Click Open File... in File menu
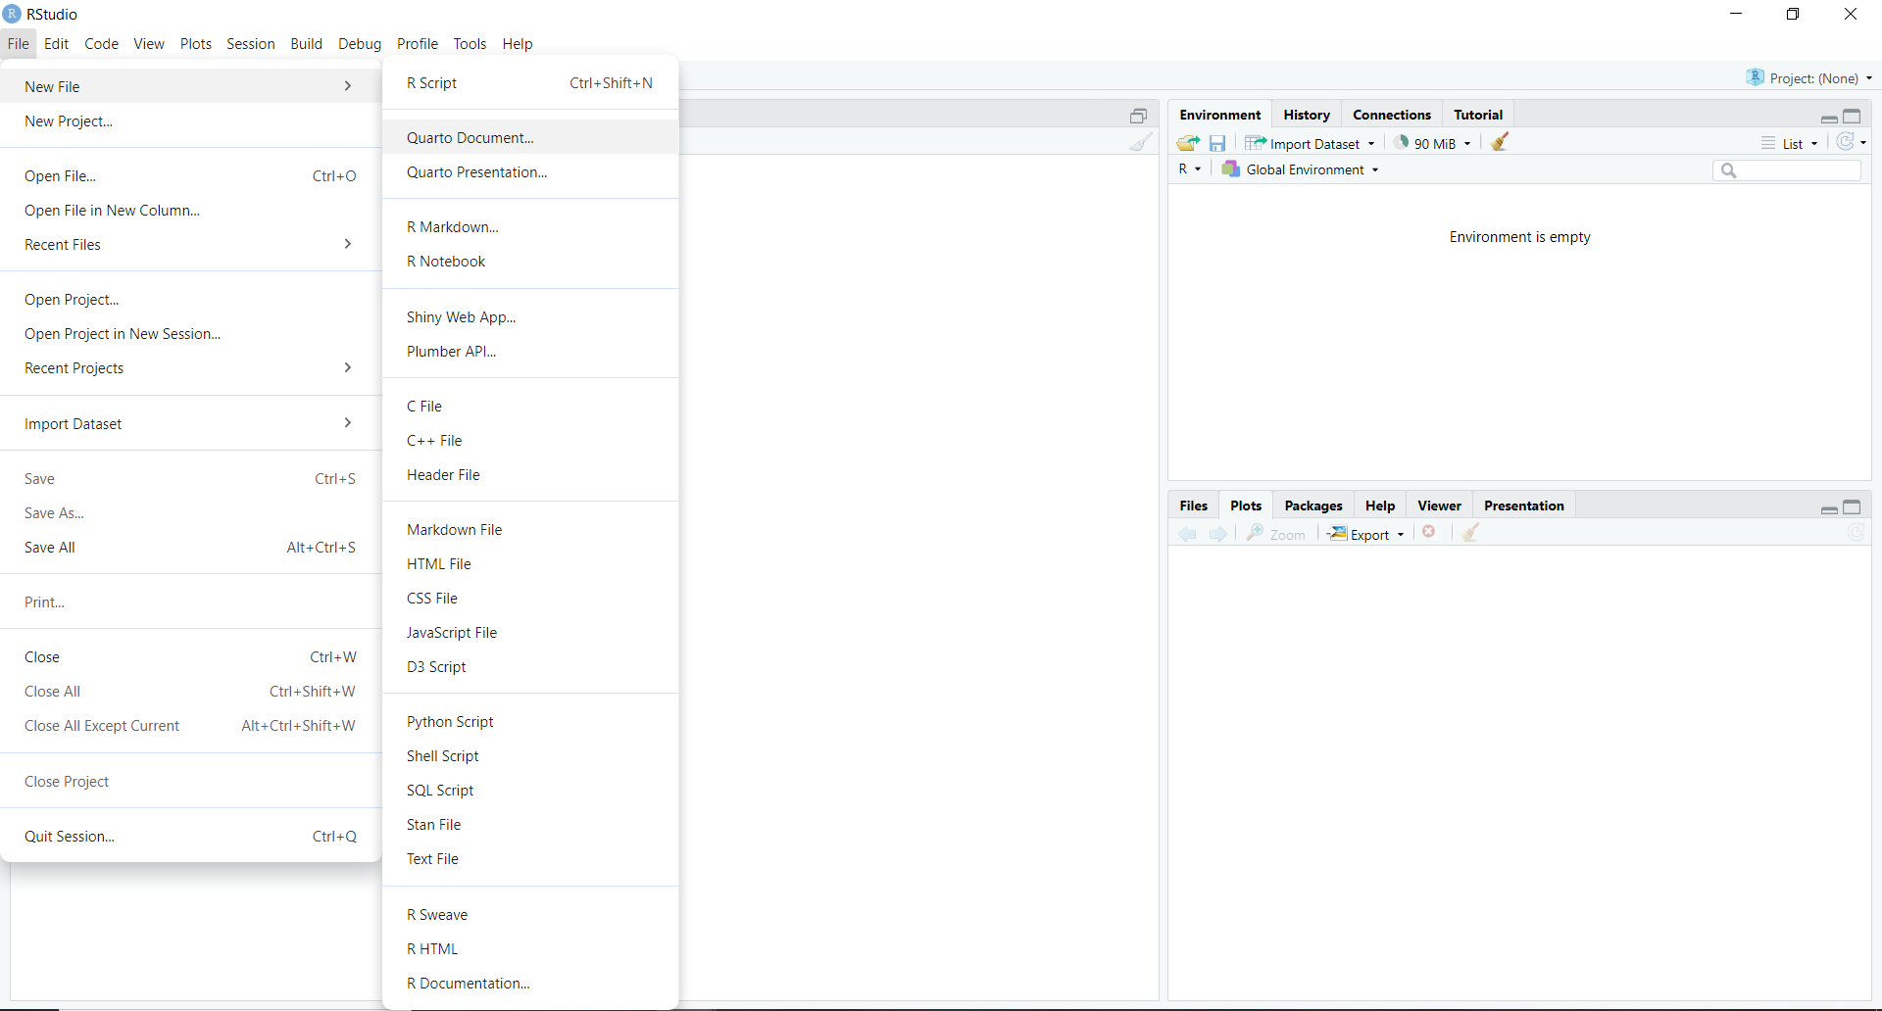Screen dimensions: 1882x1011 coord(190,176)
